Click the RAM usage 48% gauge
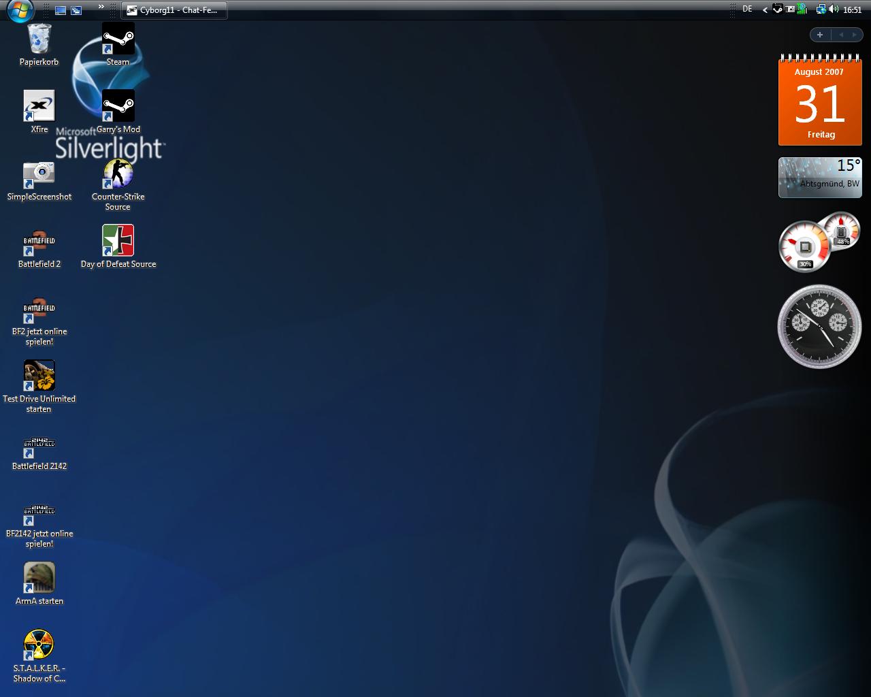The width and height of the screenshot is (871, 697). 842,231
